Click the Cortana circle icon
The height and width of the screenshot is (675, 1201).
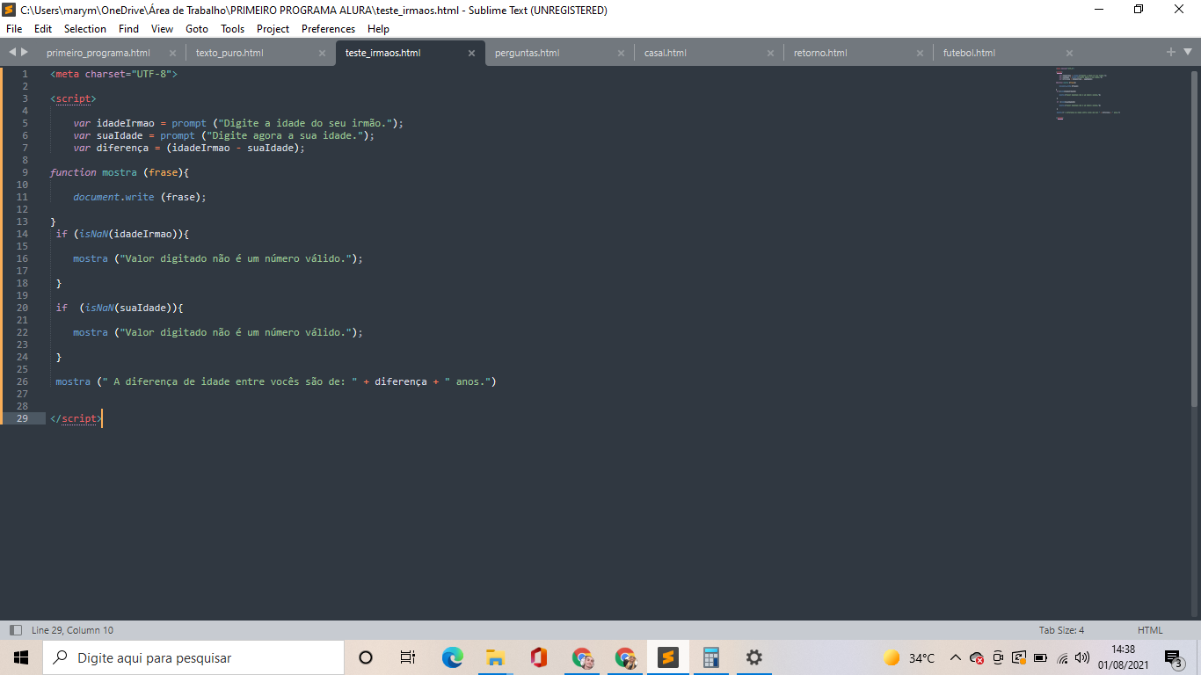(x=366, y=657)
